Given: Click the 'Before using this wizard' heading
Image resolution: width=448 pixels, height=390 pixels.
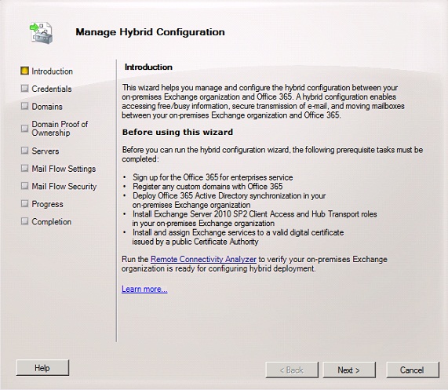Looking at the screenshot, I should [x=178, y=132].
